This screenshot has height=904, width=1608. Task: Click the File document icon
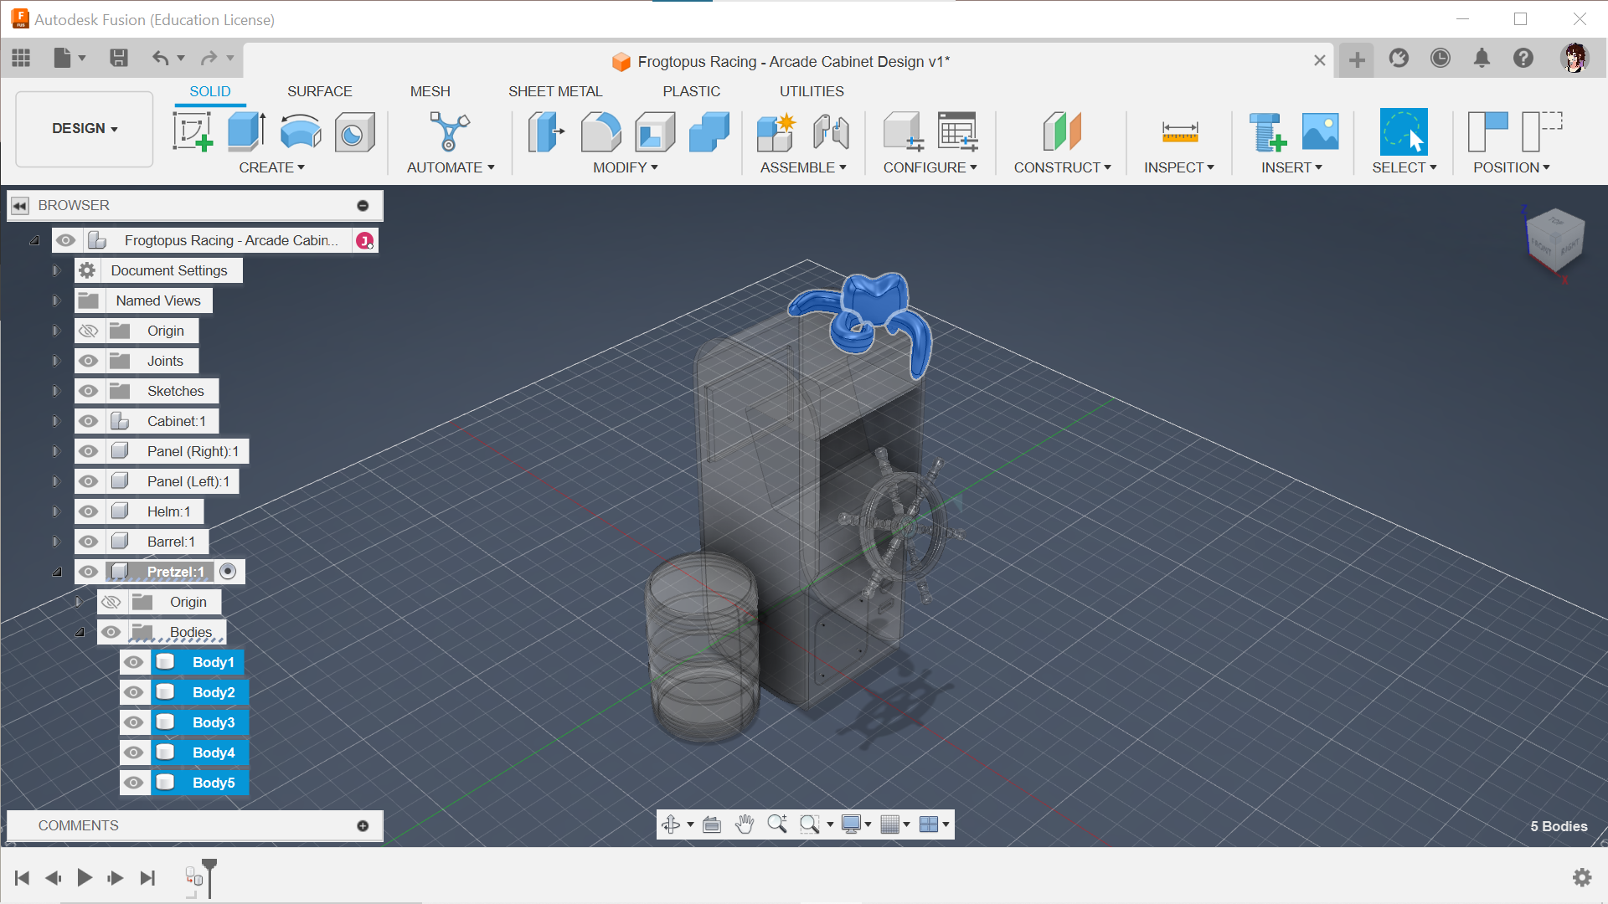point(63,58)
